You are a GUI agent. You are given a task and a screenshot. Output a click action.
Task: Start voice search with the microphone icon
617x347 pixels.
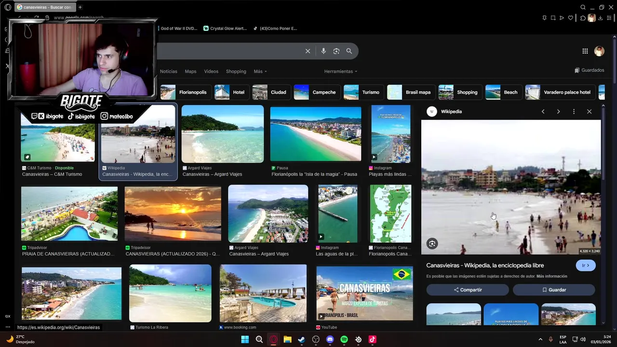323,51
